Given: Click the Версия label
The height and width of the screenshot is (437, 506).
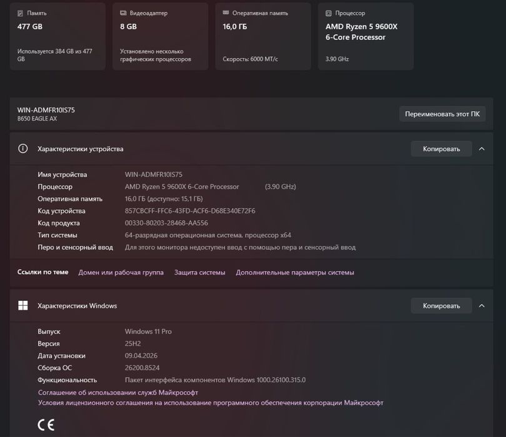Looking at the screenshot, I should pos(48,343).
